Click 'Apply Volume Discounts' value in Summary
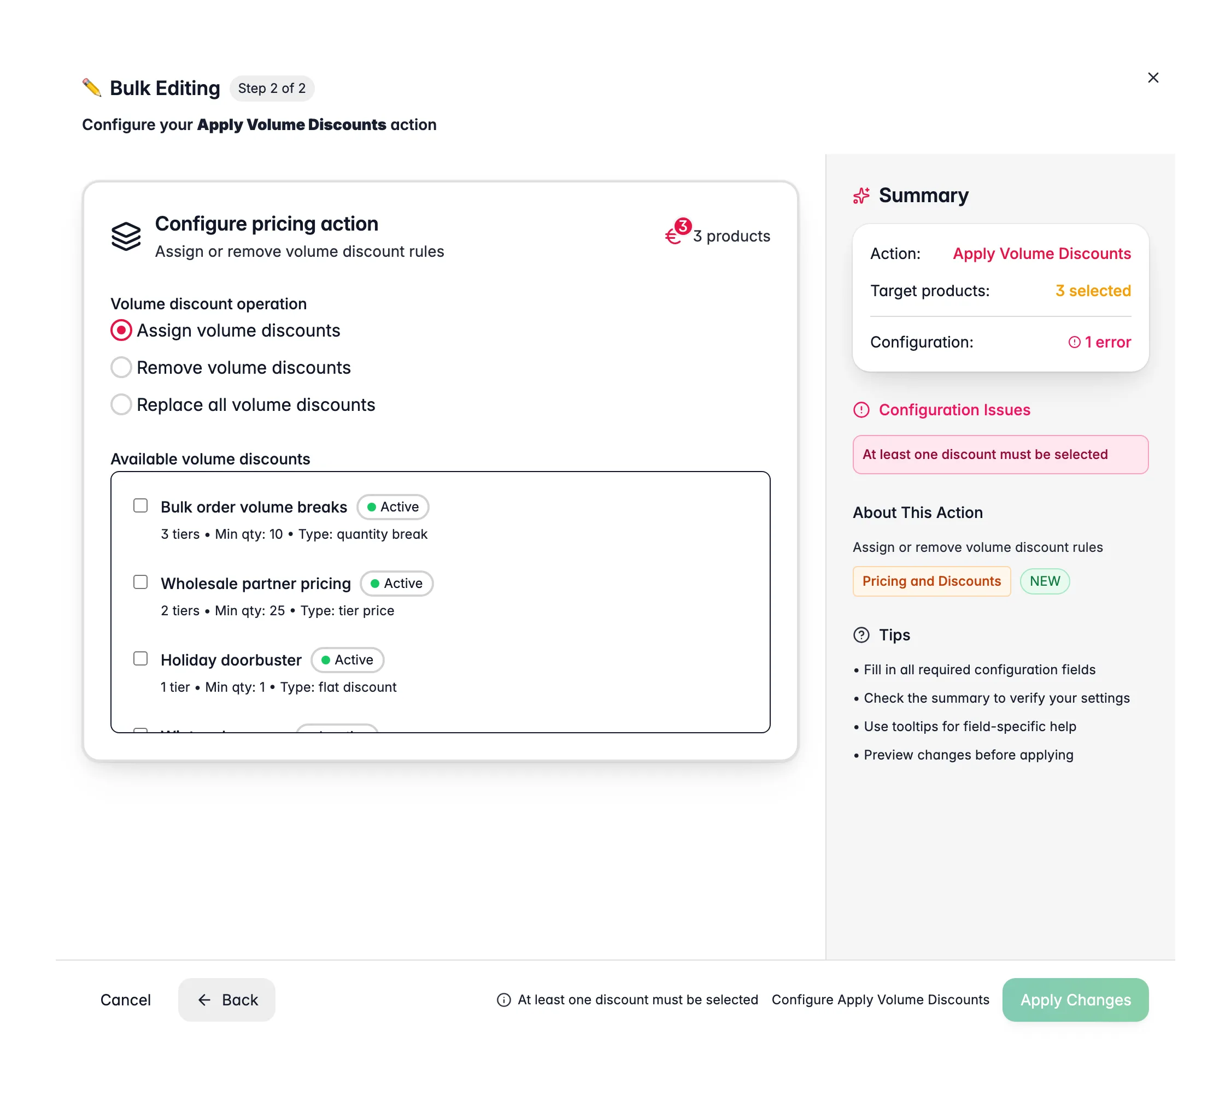This screenshot has height=1095, width=1231. pyautogui.click(x=1041, y=254)
